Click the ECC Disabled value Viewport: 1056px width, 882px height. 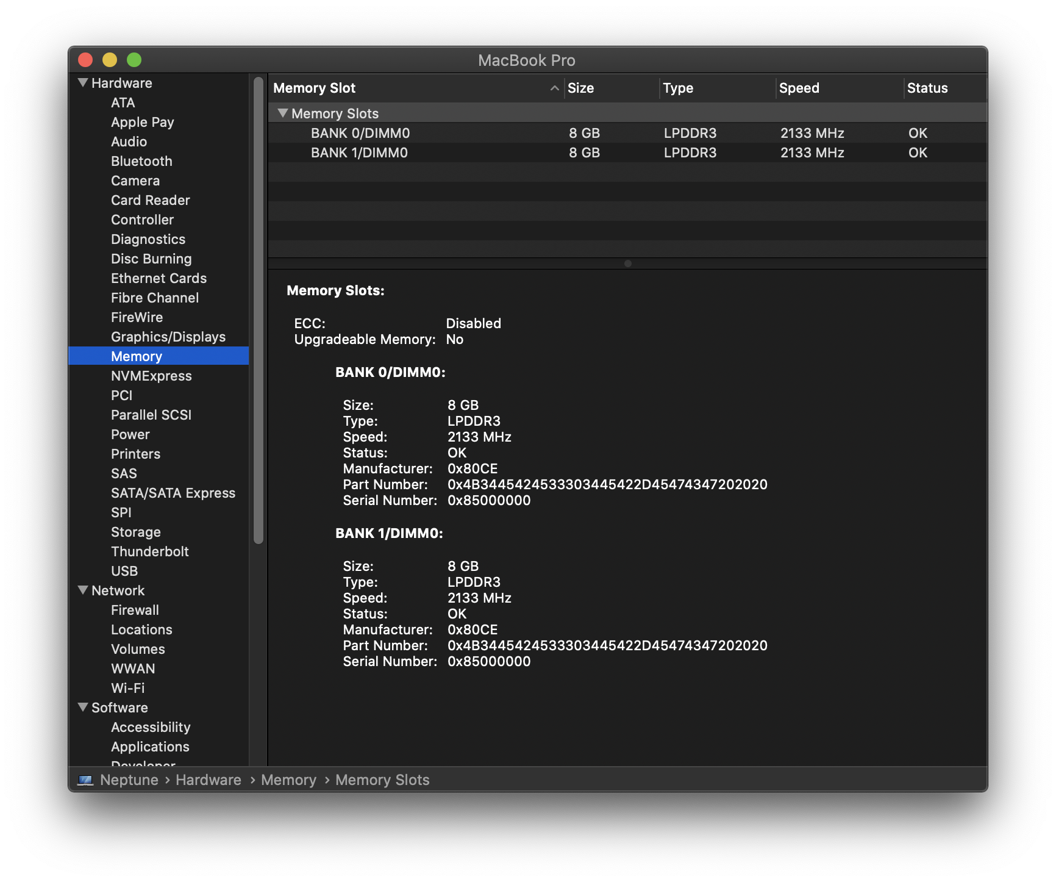(x=473, y=323)
